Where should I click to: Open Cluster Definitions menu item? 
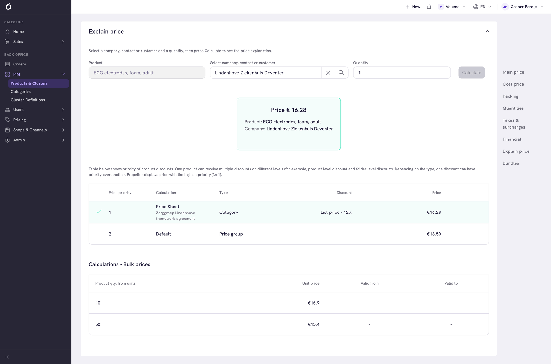[x=28, y=100]
